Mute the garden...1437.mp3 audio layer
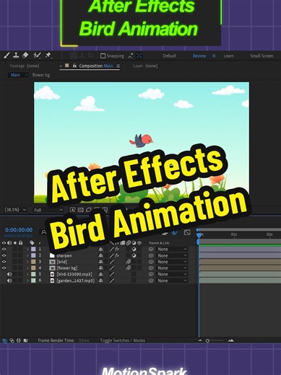The height and width of the screenshot is (375, 281). 9,281
